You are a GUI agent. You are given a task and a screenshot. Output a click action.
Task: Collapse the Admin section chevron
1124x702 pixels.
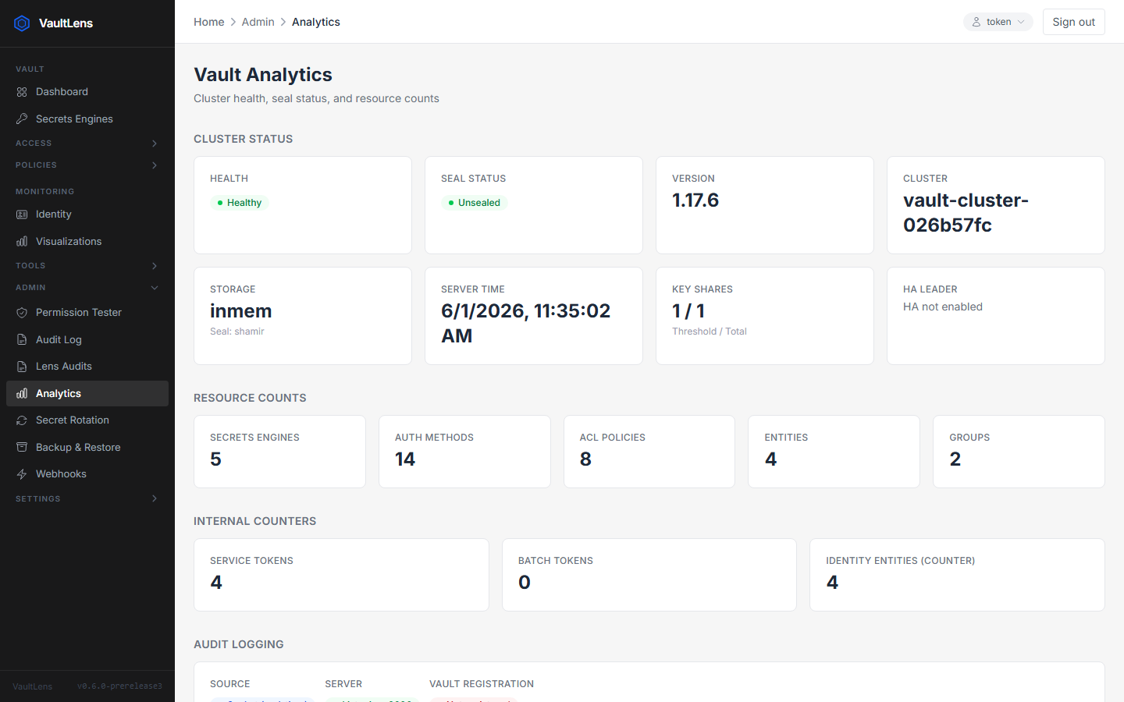coord(155,288)
